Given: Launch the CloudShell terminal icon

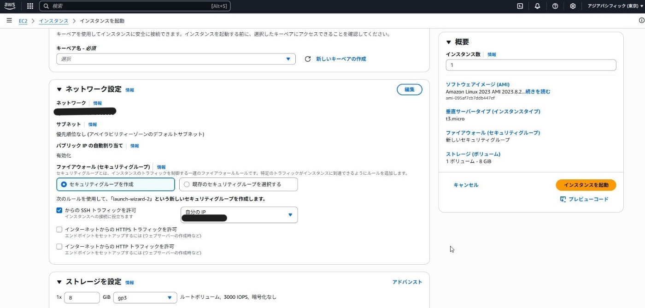Looking at the screenshot, I should point(520,6).
